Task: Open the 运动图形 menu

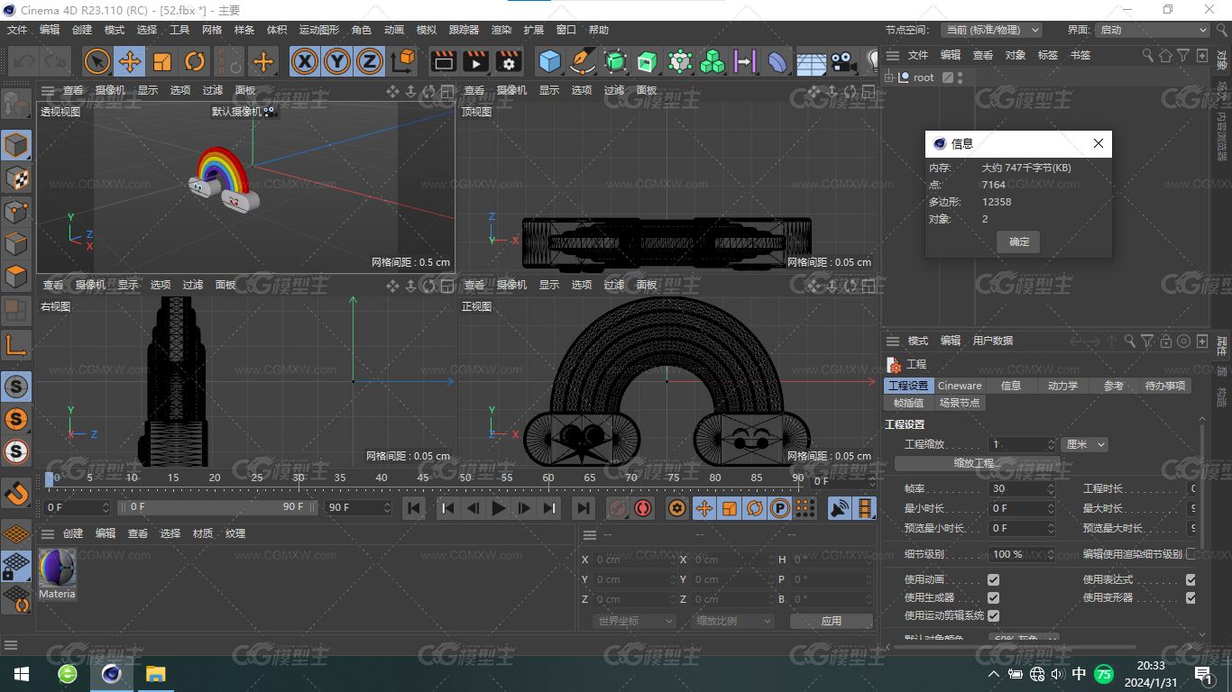Action: point(320,30)
